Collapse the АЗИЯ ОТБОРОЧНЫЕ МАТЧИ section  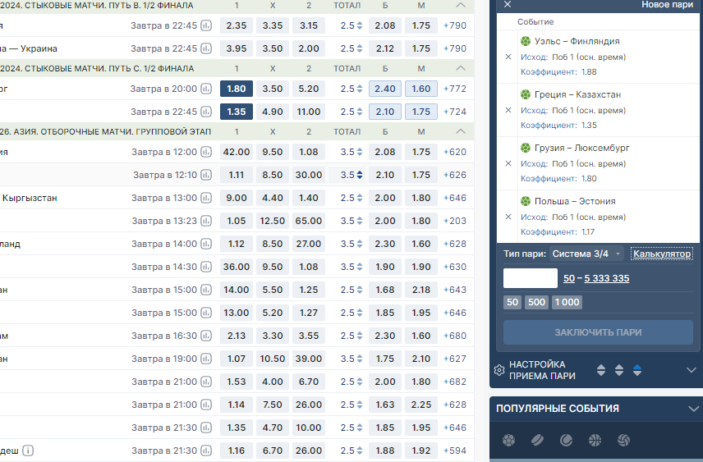click(461, 132)
